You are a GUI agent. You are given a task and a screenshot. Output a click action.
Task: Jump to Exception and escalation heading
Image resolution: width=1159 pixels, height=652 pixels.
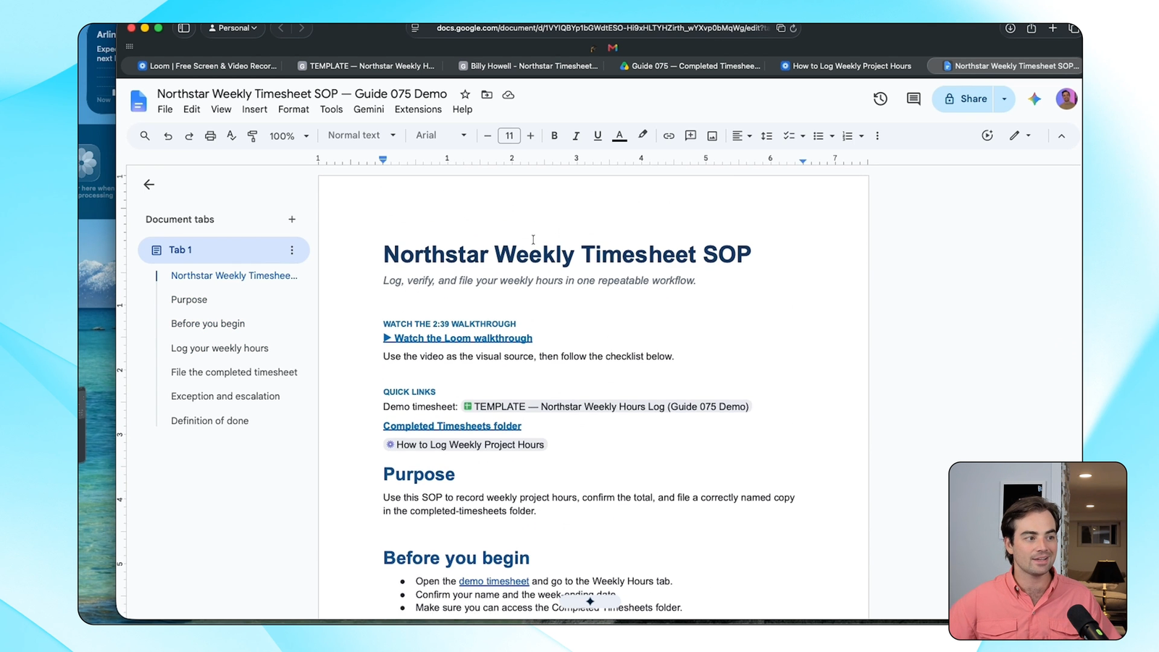[225, 396]
